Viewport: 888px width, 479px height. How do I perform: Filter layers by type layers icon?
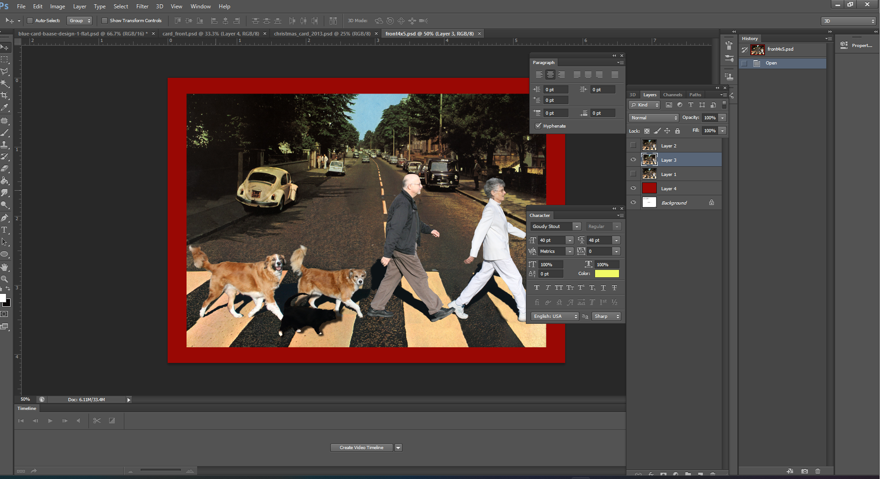pos(691,105)
